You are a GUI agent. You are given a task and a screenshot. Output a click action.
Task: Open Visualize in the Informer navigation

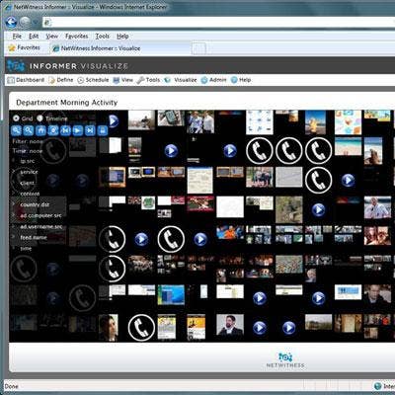tap(181, 80)
